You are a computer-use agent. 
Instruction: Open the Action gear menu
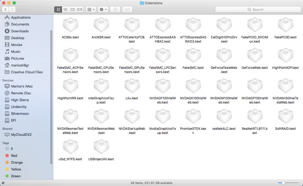coord(103,9)
